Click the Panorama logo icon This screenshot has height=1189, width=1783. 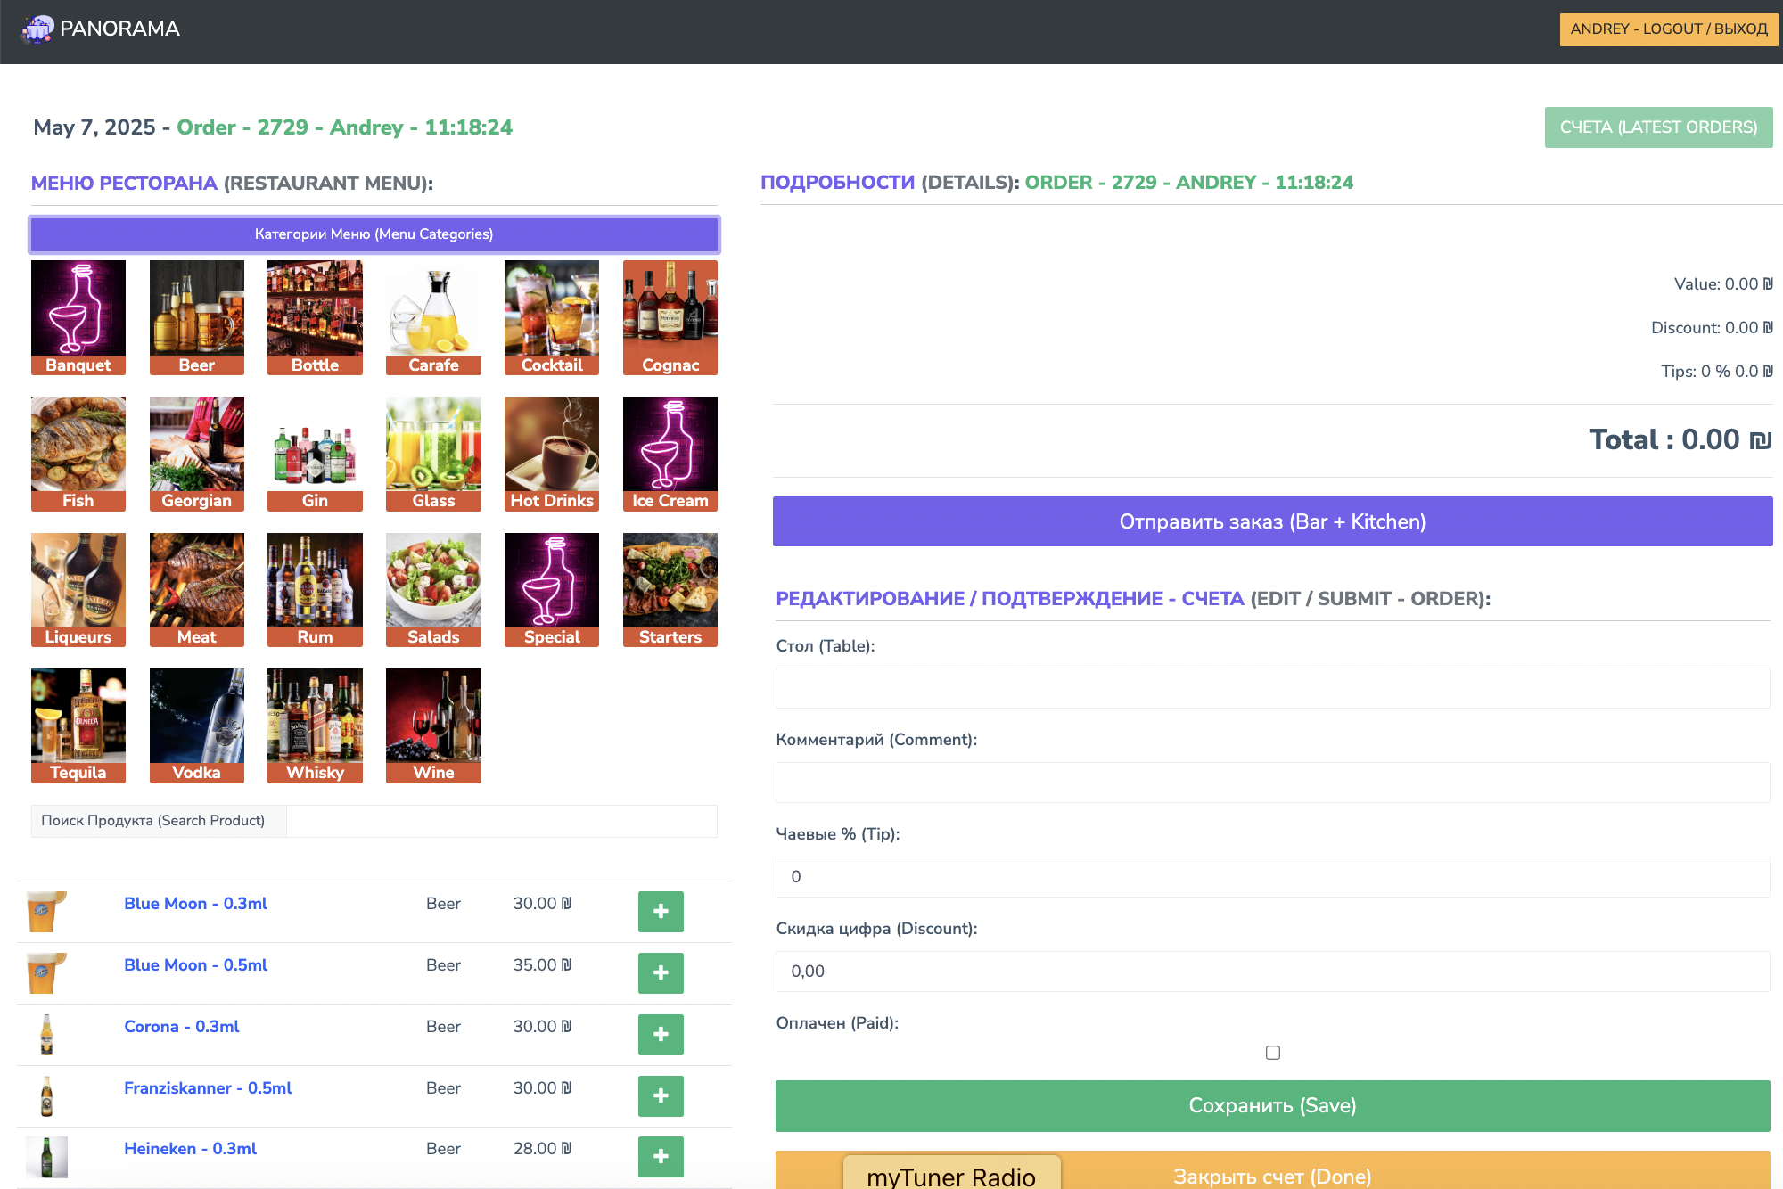click(37, 29)
